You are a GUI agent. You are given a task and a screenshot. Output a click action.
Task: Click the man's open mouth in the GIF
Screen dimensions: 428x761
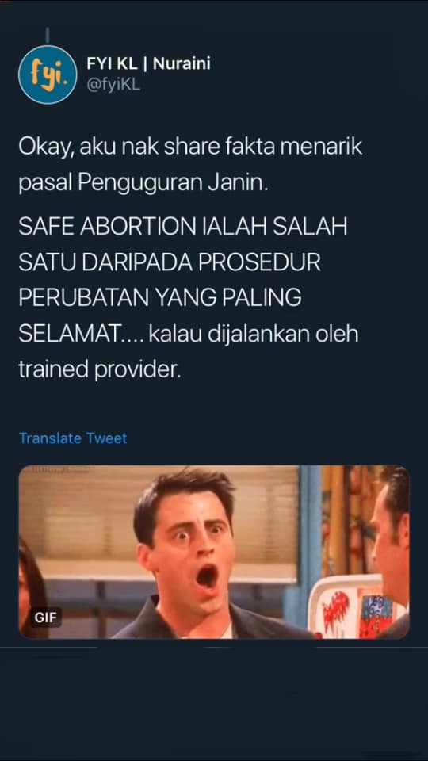[x=208, y=577]
